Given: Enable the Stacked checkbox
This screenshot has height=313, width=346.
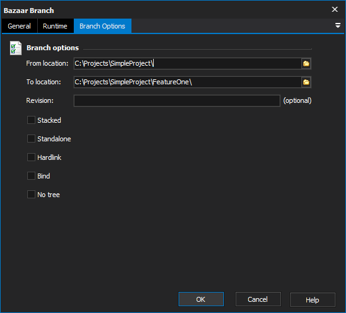Looking at the screenshot, I should click(31, 120).
